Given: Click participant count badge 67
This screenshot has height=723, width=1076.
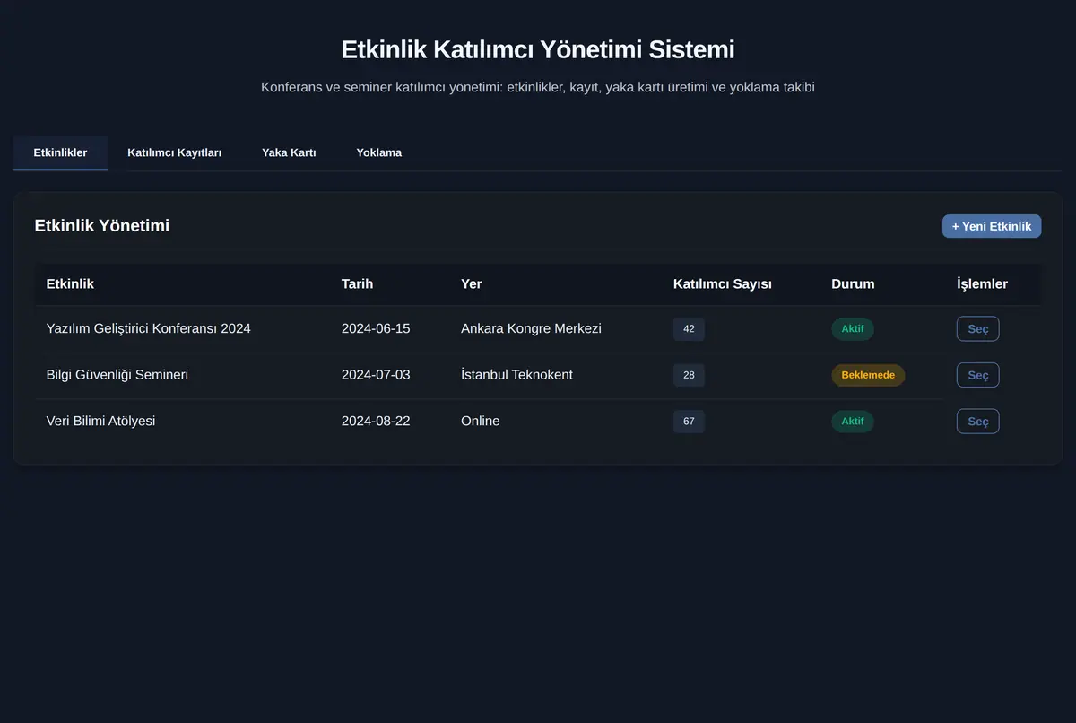Looking at the screenshot, I should pos(689,422).
